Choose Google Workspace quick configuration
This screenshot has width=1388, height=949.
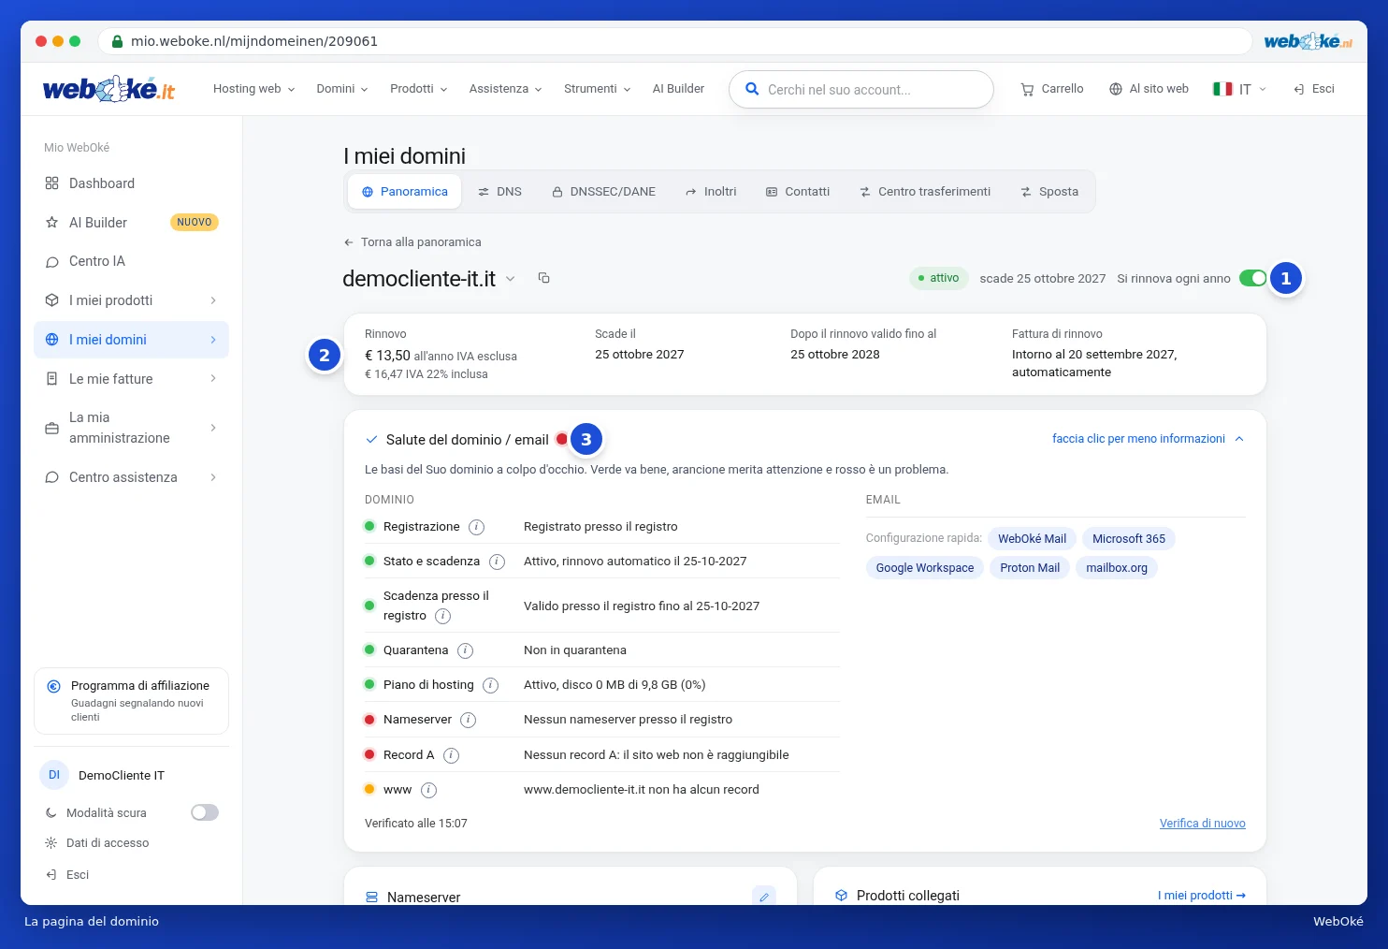coord(925,568)
